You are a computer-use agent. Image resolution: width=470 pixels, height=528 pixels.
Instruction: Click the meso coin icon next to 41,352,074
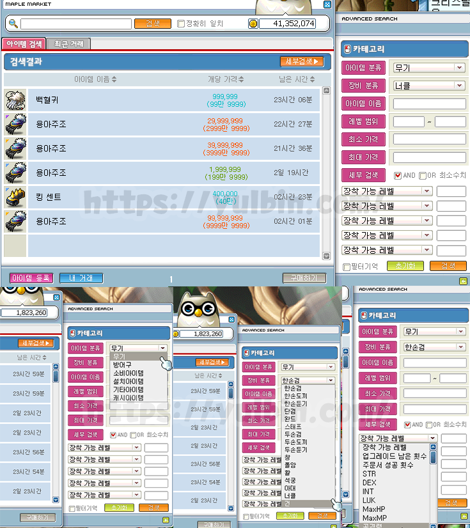click(x=253, y=24)
